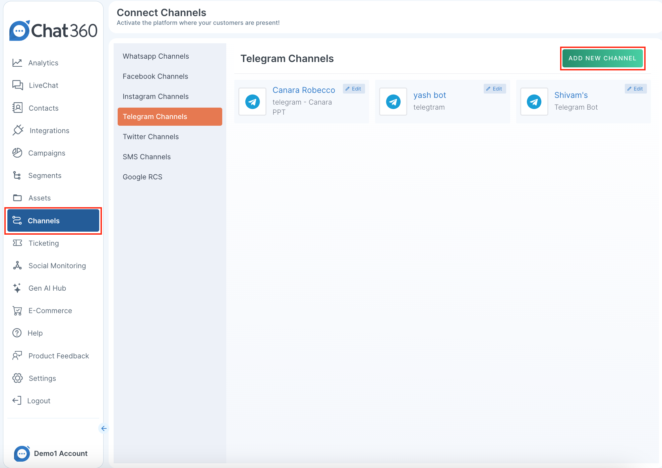Open Help menu item

(53, 333)
